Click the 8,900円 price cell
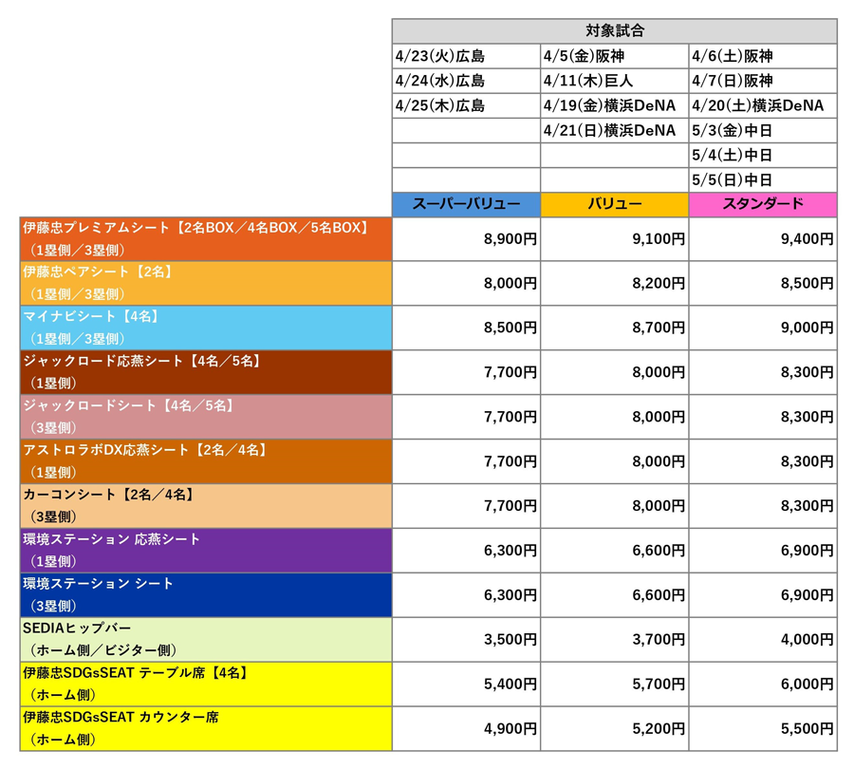The height and width of the screenshot is (769, 854). (x=466, y=238)
